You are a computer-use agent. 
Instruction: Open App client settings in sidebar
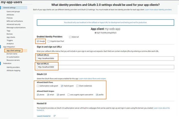(14, 51)
